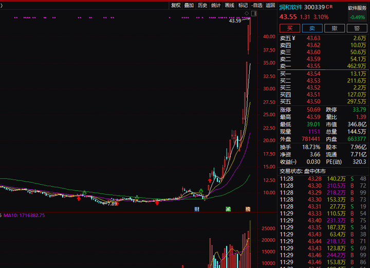Select the 买四 43.51 order row
This screenshot has width=370, height=268.
(x=323, y=95)
